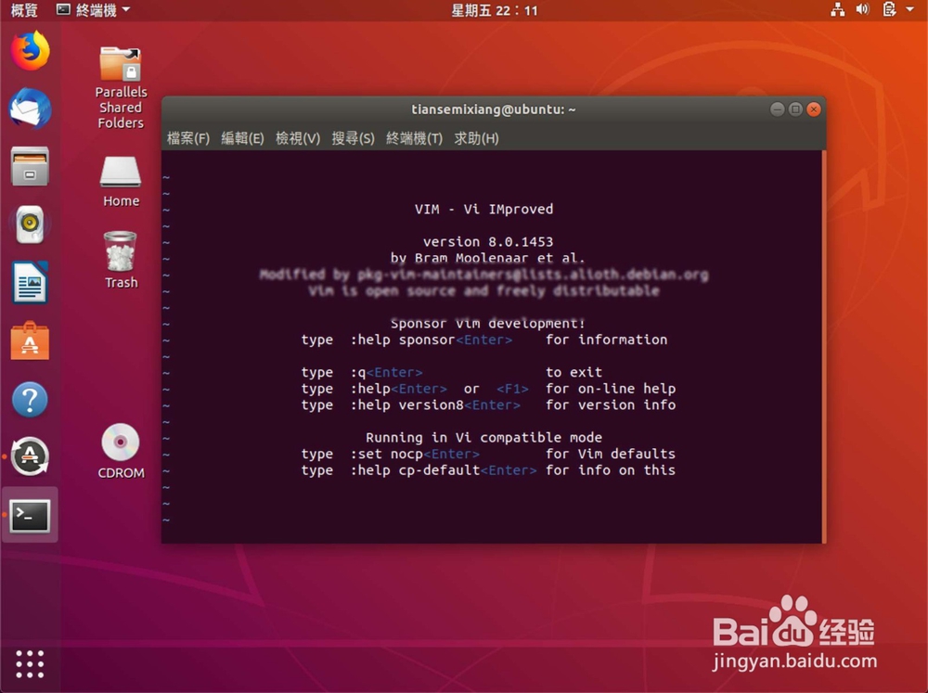The image size is (928, 693).
Task: Open the 檢視(V) menu
Action: (298, 138)
